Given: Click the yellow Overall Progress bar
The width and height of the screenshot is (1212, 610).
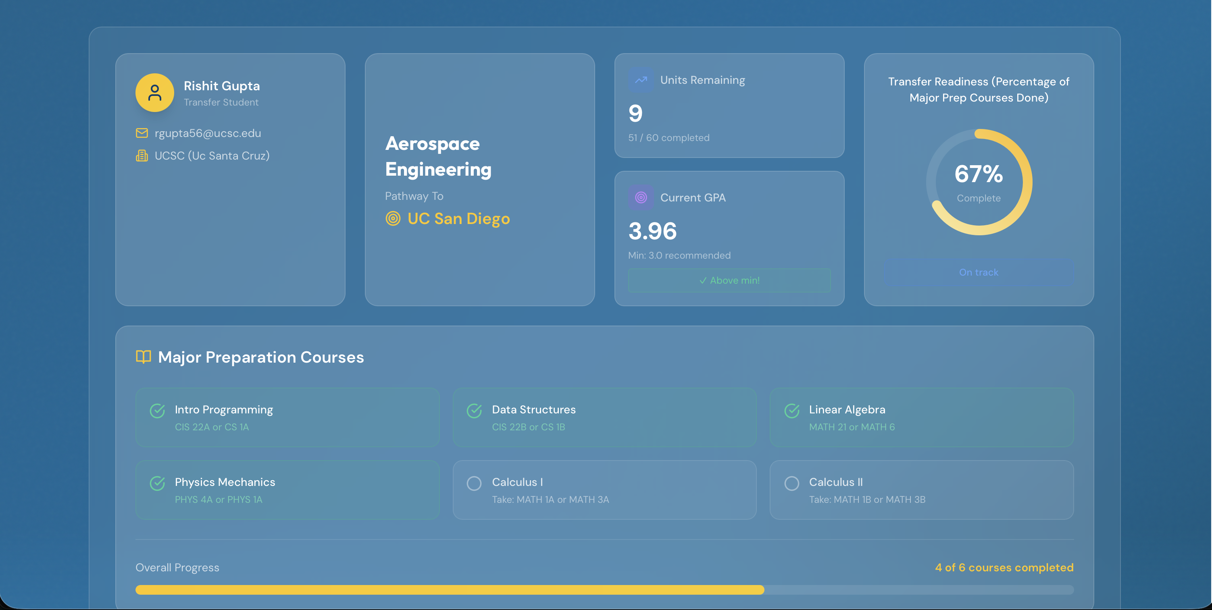Looking at the screenshot, I should (449, 590).
